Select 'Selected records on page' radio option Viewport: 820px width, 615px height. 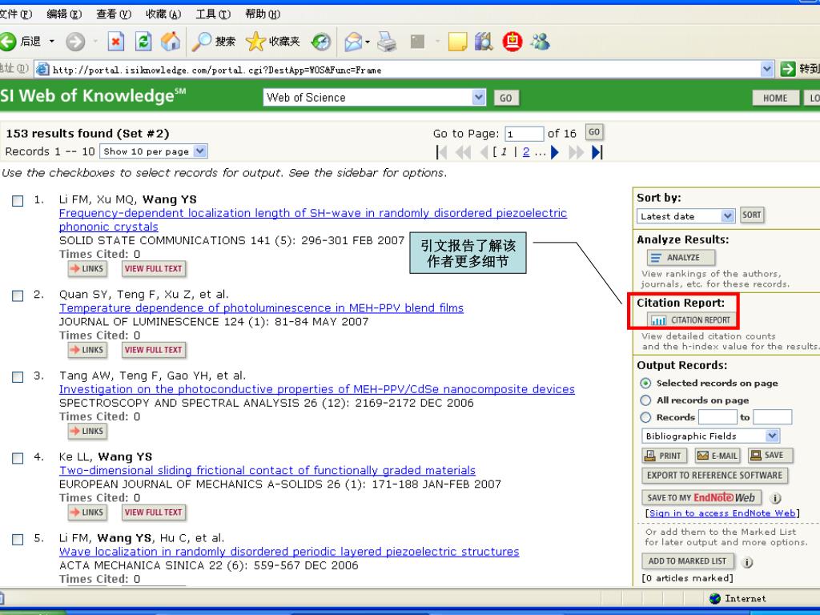coord(646,384)
